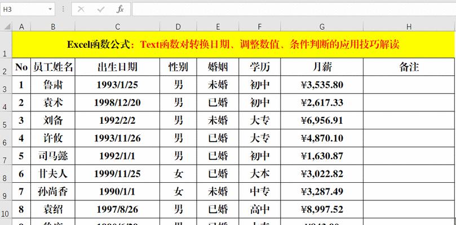Click salary cell ¥8,997.52
The image size is (456, 225).
tap(322, 209)
